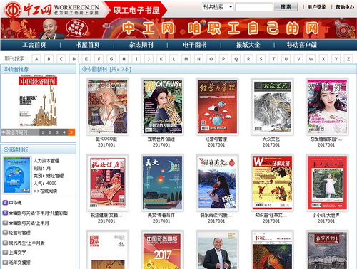
Task: Select the rooster cover of 祝您健康
Action: click(x=108, y=183)
